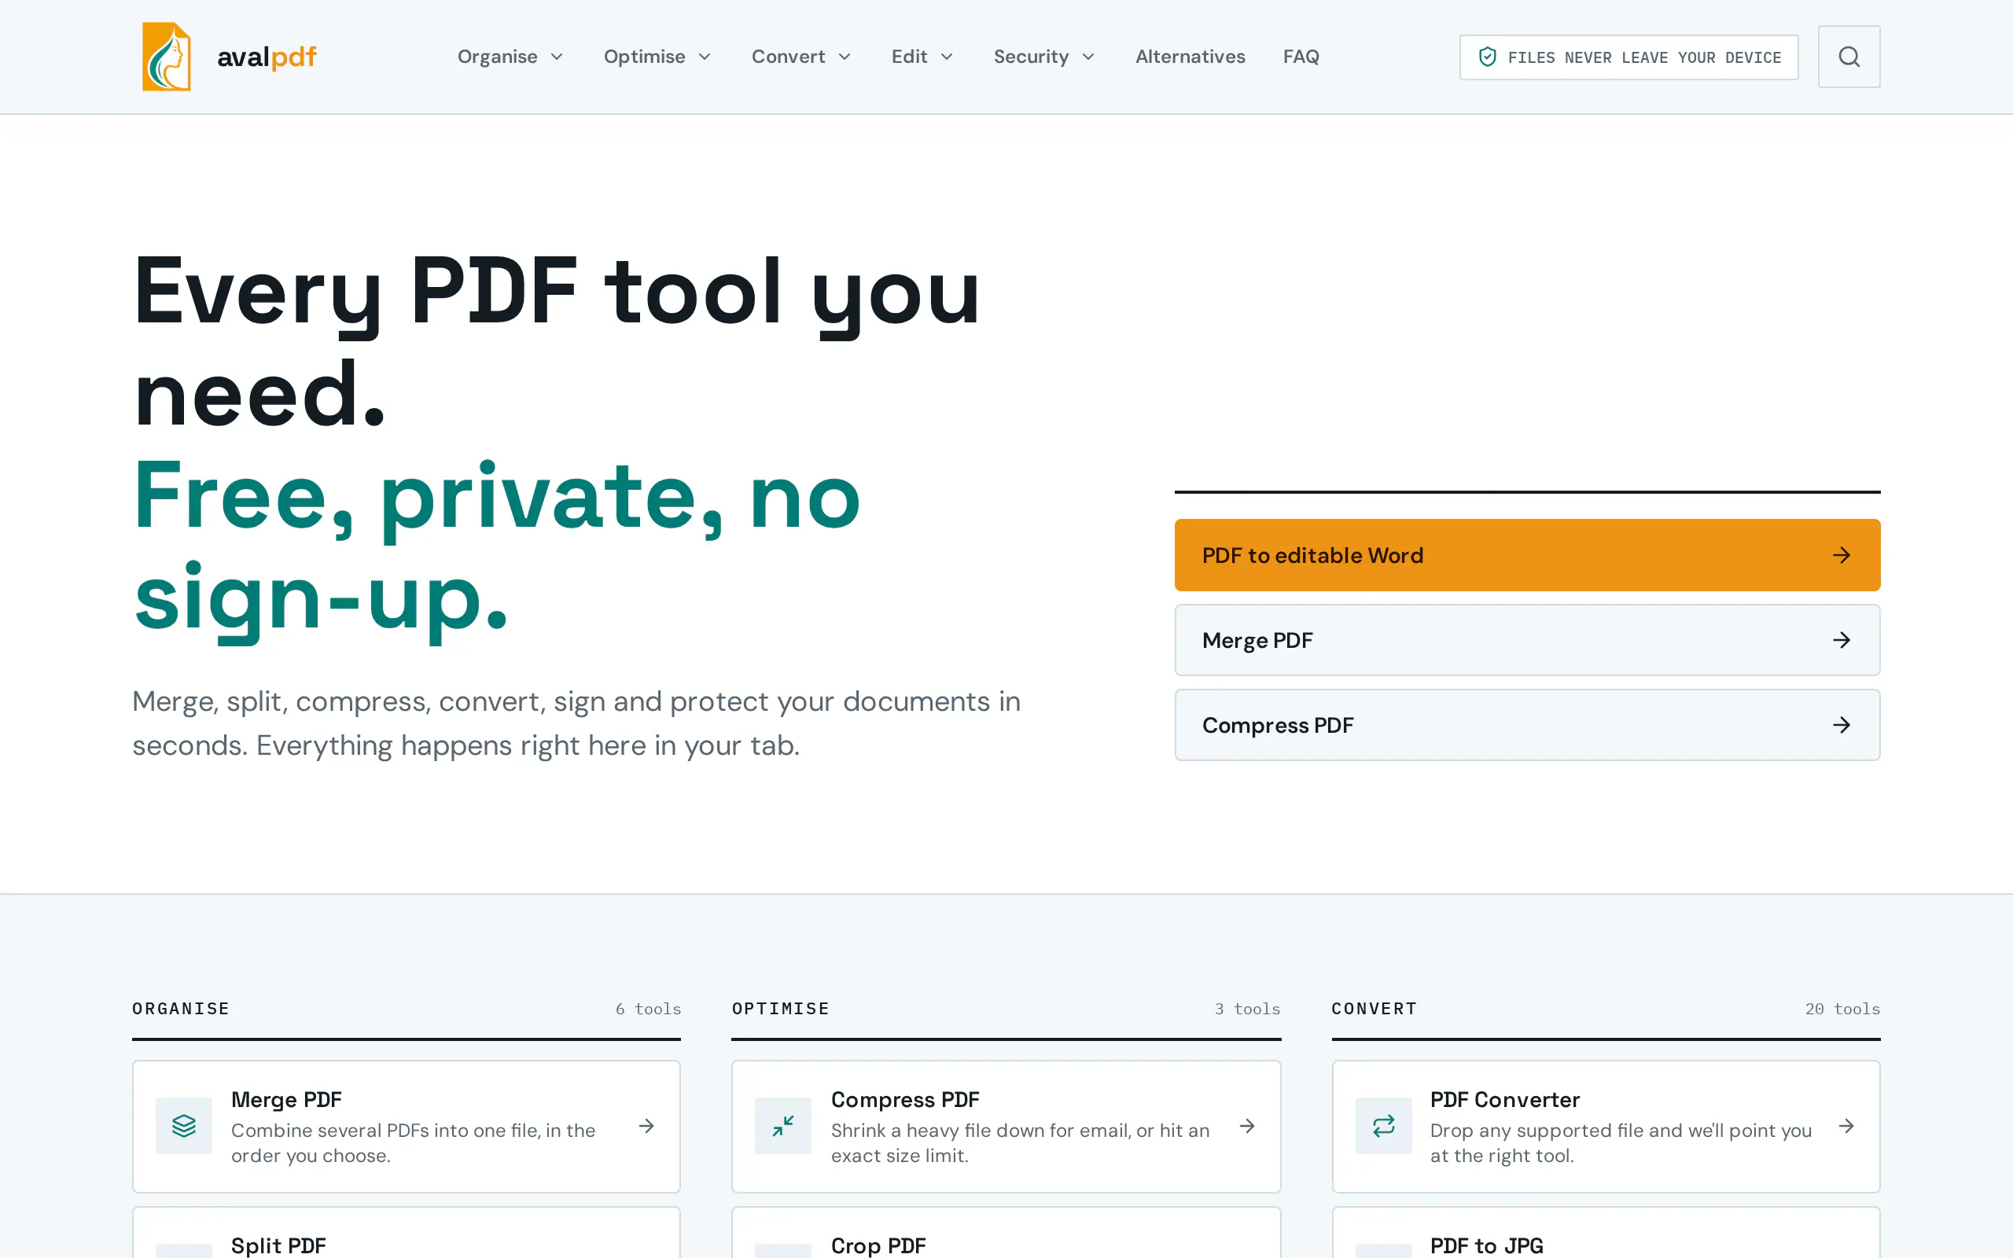Click arrow in PDF Converter tool card
Image resolution: width=2013 pixels, height=1258 pixels.
tap(1846, 1126)
